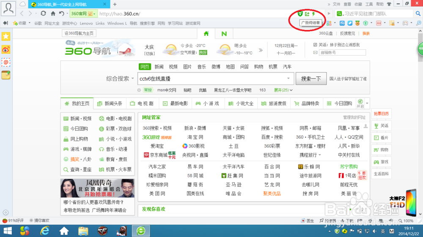Image resolution: width=423 pixels, height=237 pixels.
Task: Toggle the 开启 switch at nav tab end
Action: (360, 103)
